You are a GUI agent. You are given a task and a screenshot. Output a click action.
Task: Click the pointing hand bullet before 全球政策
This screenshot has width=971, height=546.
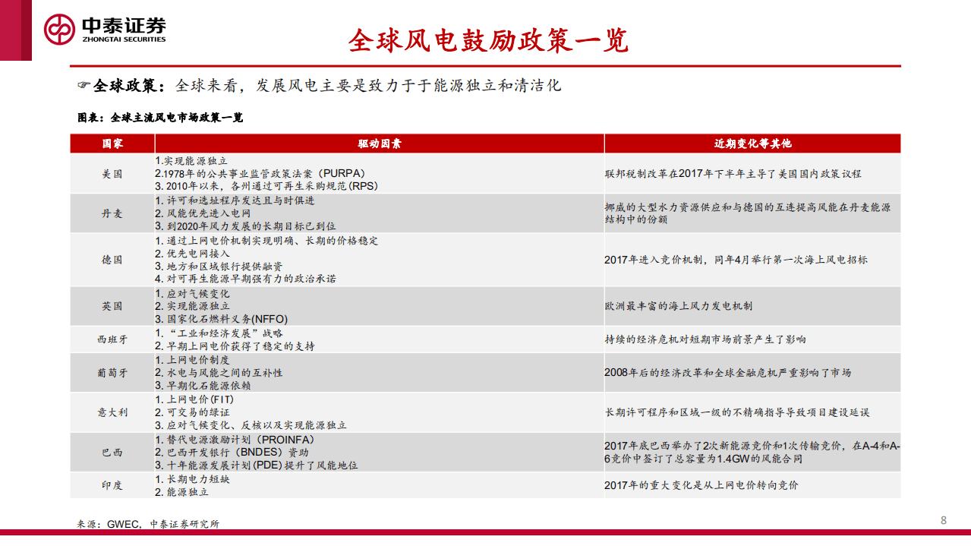[x=84, y=86]
